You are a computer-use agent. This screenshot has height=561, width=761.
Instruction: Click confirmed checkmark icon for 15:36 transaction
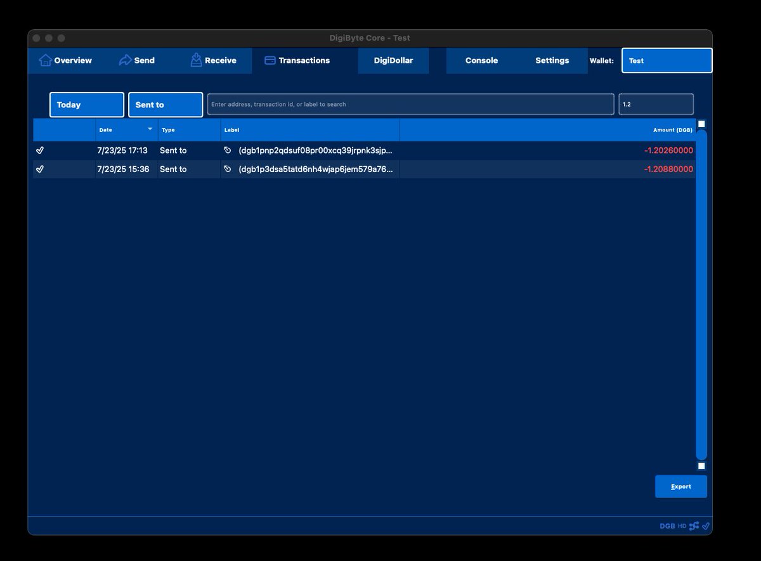click(40, 169)
